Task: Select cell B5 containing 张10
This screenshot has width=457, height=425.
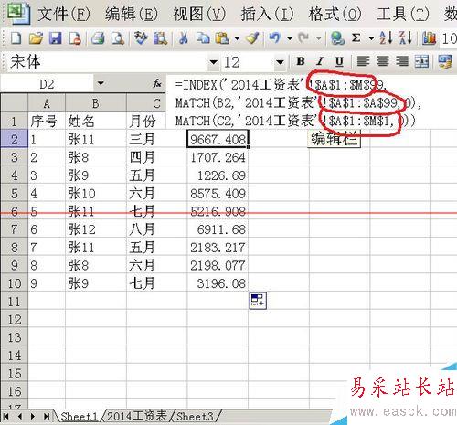Action: coord(96,194)
